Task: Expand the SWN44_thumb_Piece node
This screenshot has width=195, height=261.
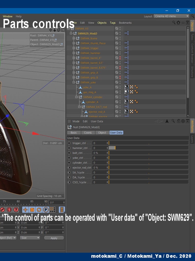Action: pos(74,43)
